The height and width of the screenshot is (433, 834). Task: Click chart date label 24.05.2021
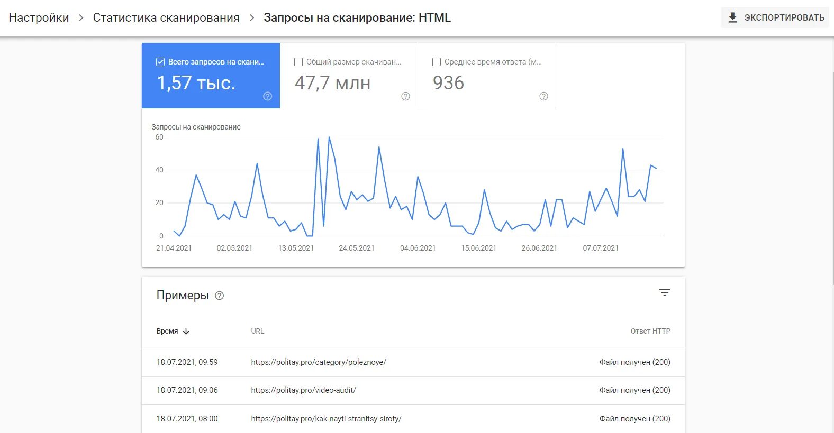(x=357, y=248)
